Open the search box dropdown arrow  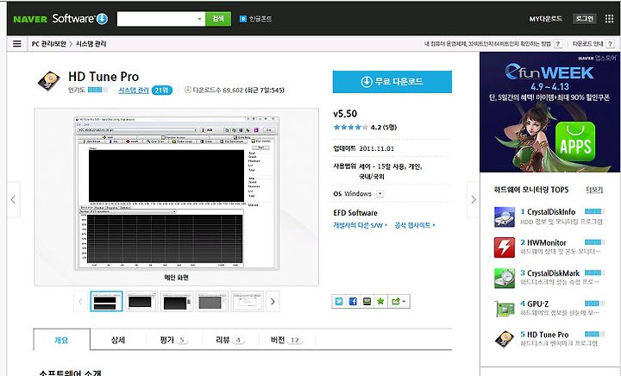(x=199, y=19)
